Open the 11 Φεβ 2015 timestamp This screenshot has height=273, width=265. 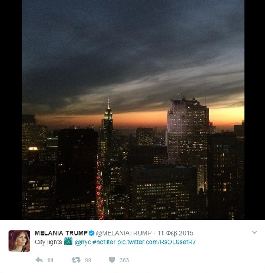(176, 233)
